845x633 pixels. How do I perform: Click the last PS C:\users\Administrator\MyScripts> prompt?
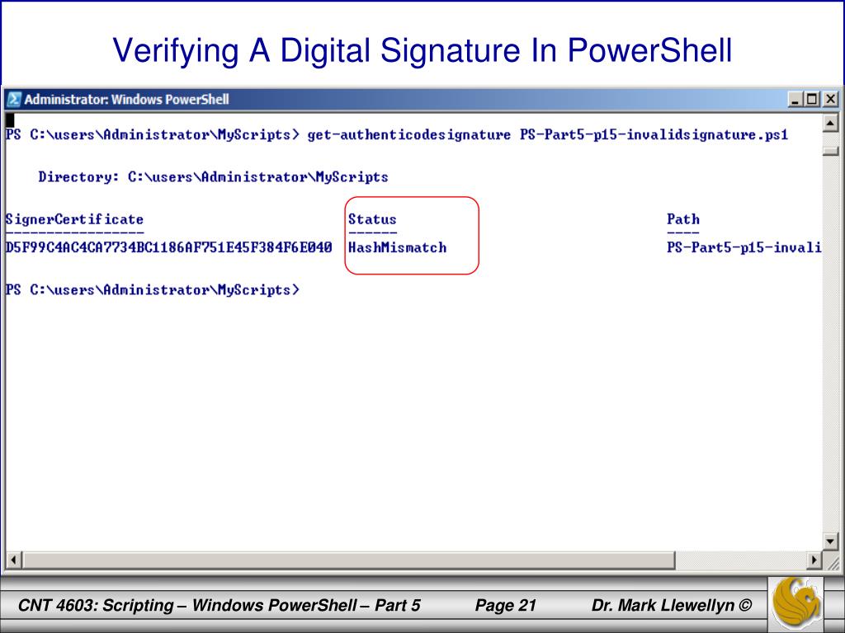(x=153, y=289)
